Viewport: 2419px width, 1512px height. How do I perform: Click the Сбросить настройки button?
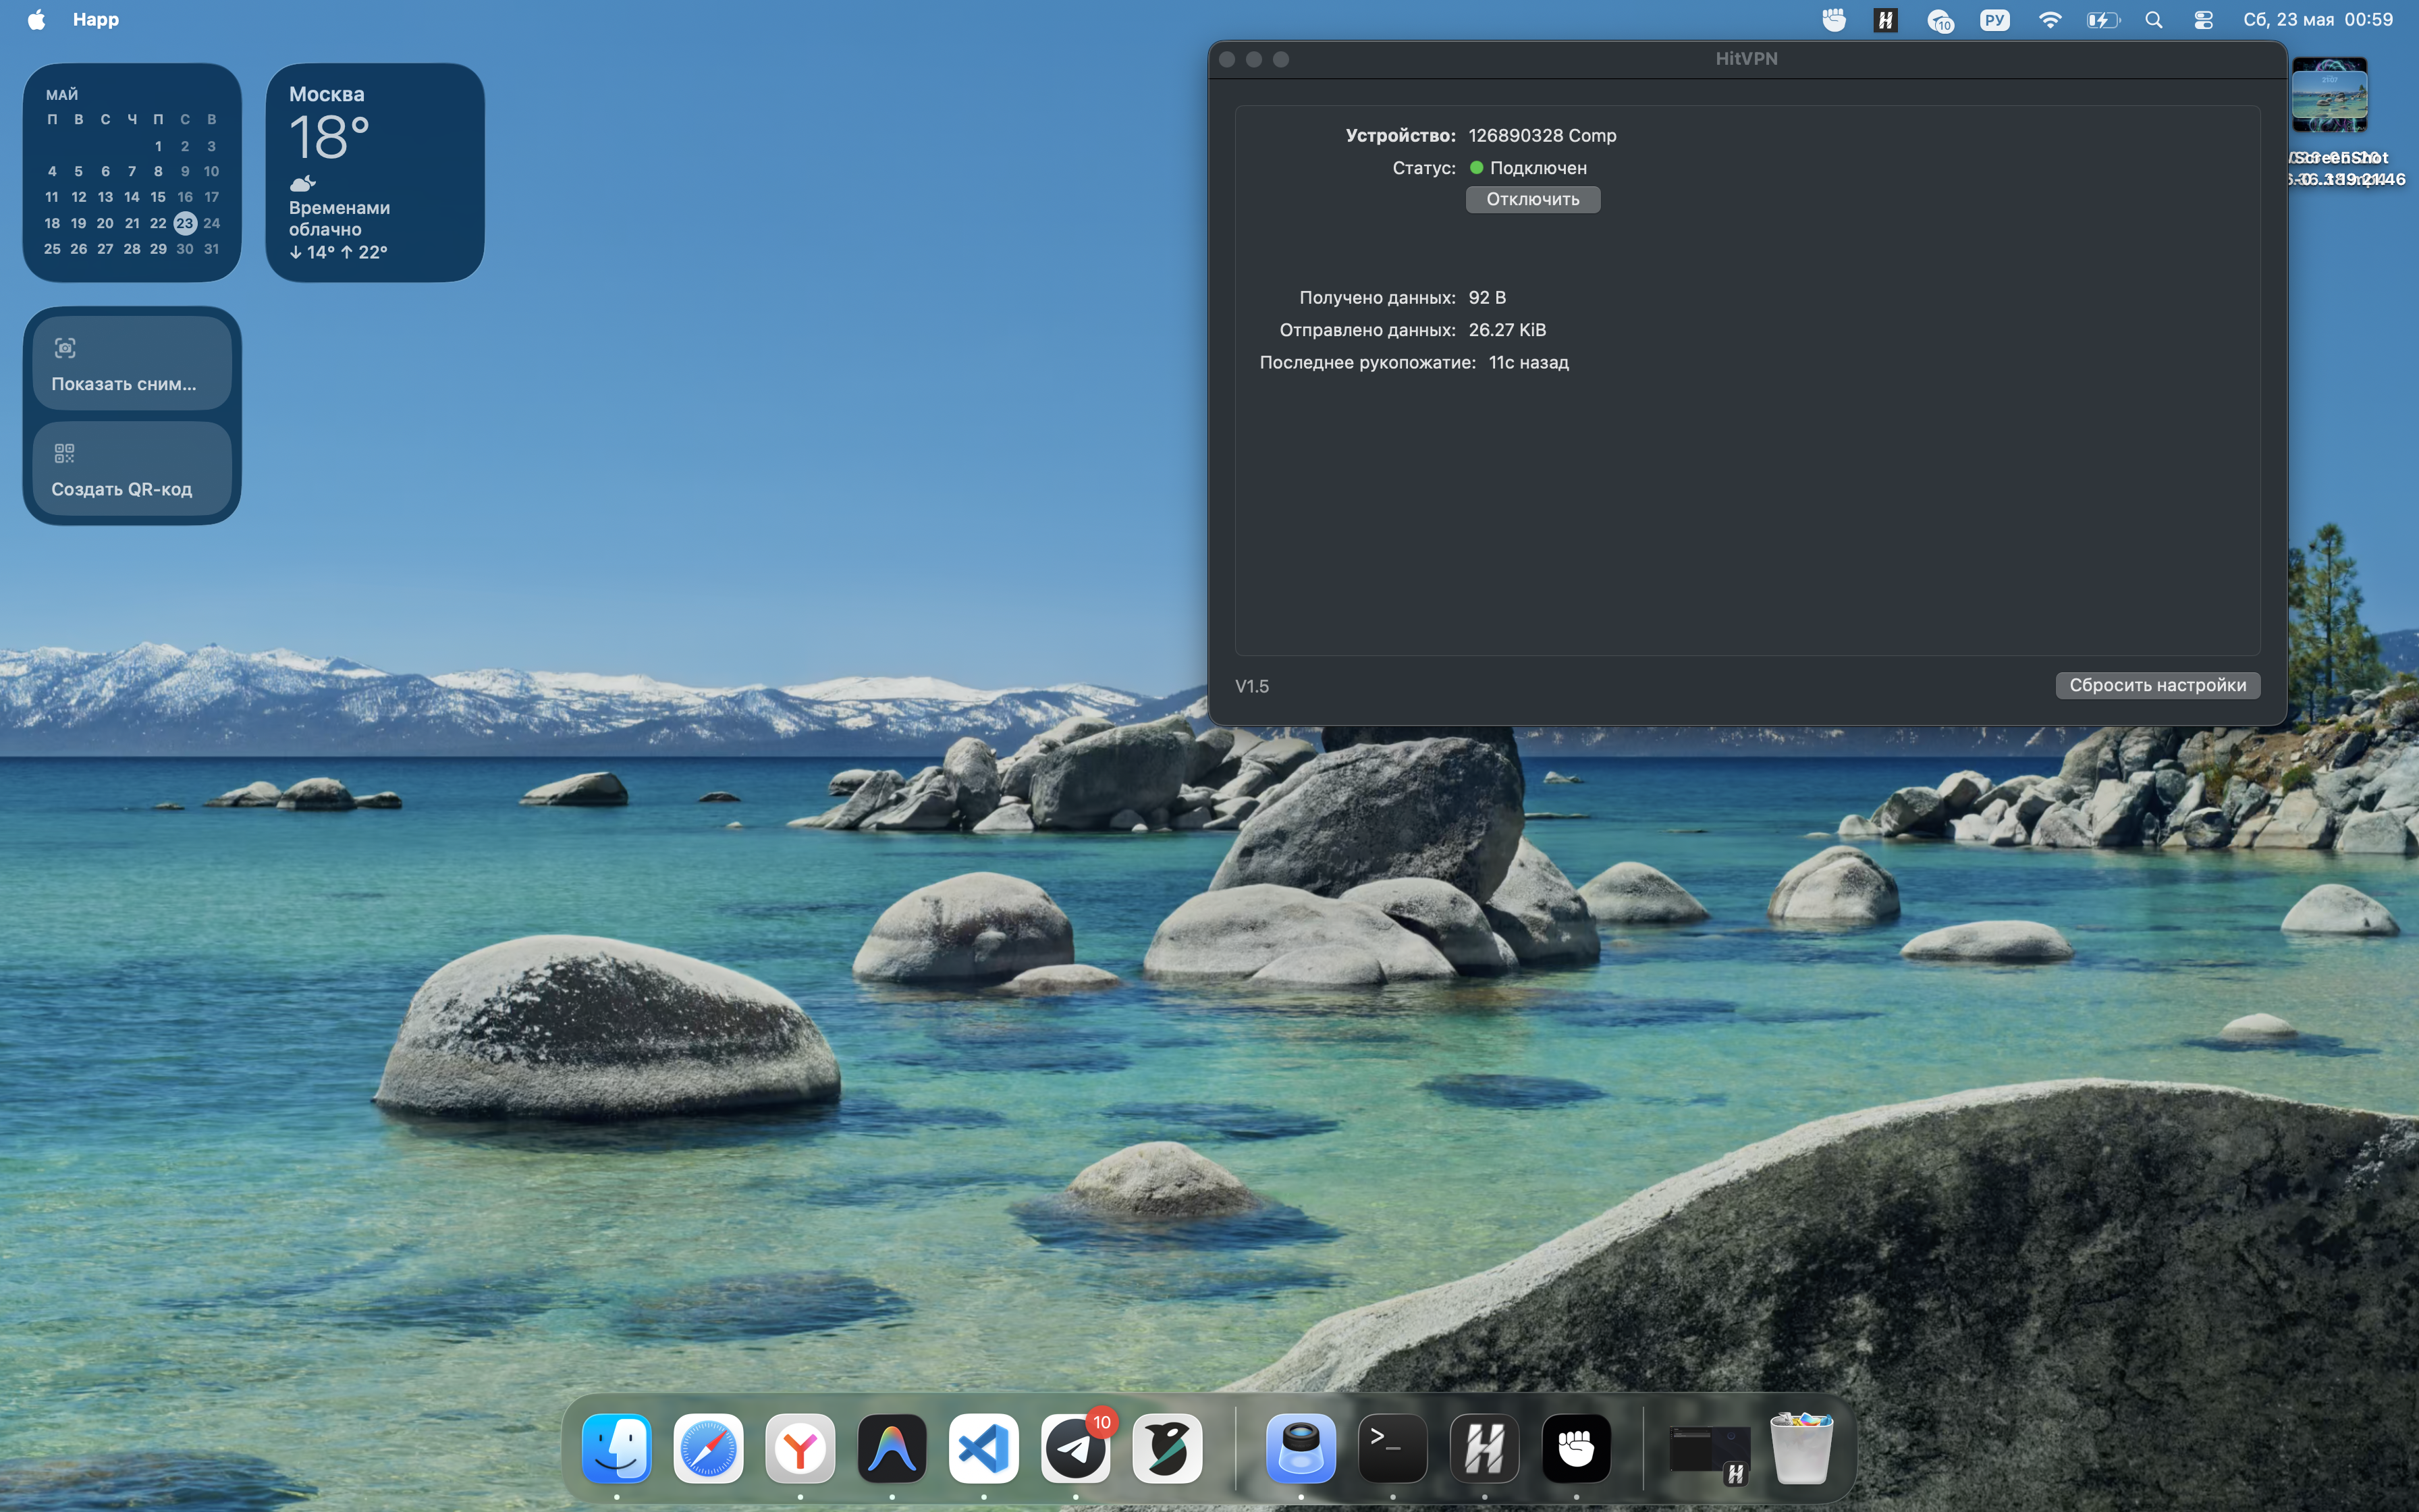(2157, 685)
